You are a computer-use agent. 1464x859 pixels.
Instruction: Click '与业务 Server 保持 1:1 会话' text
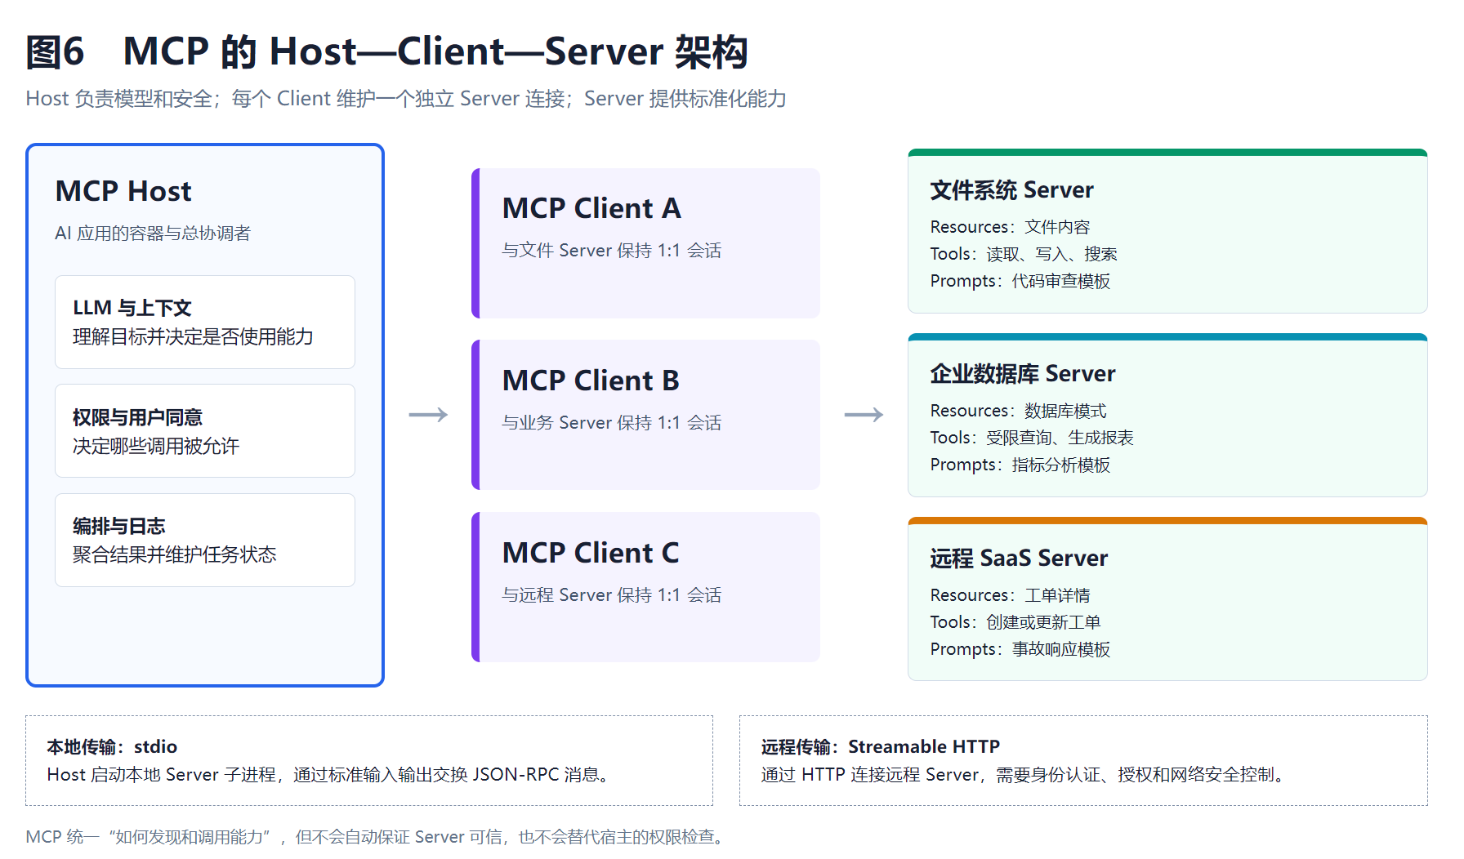[x=612, y=423]
